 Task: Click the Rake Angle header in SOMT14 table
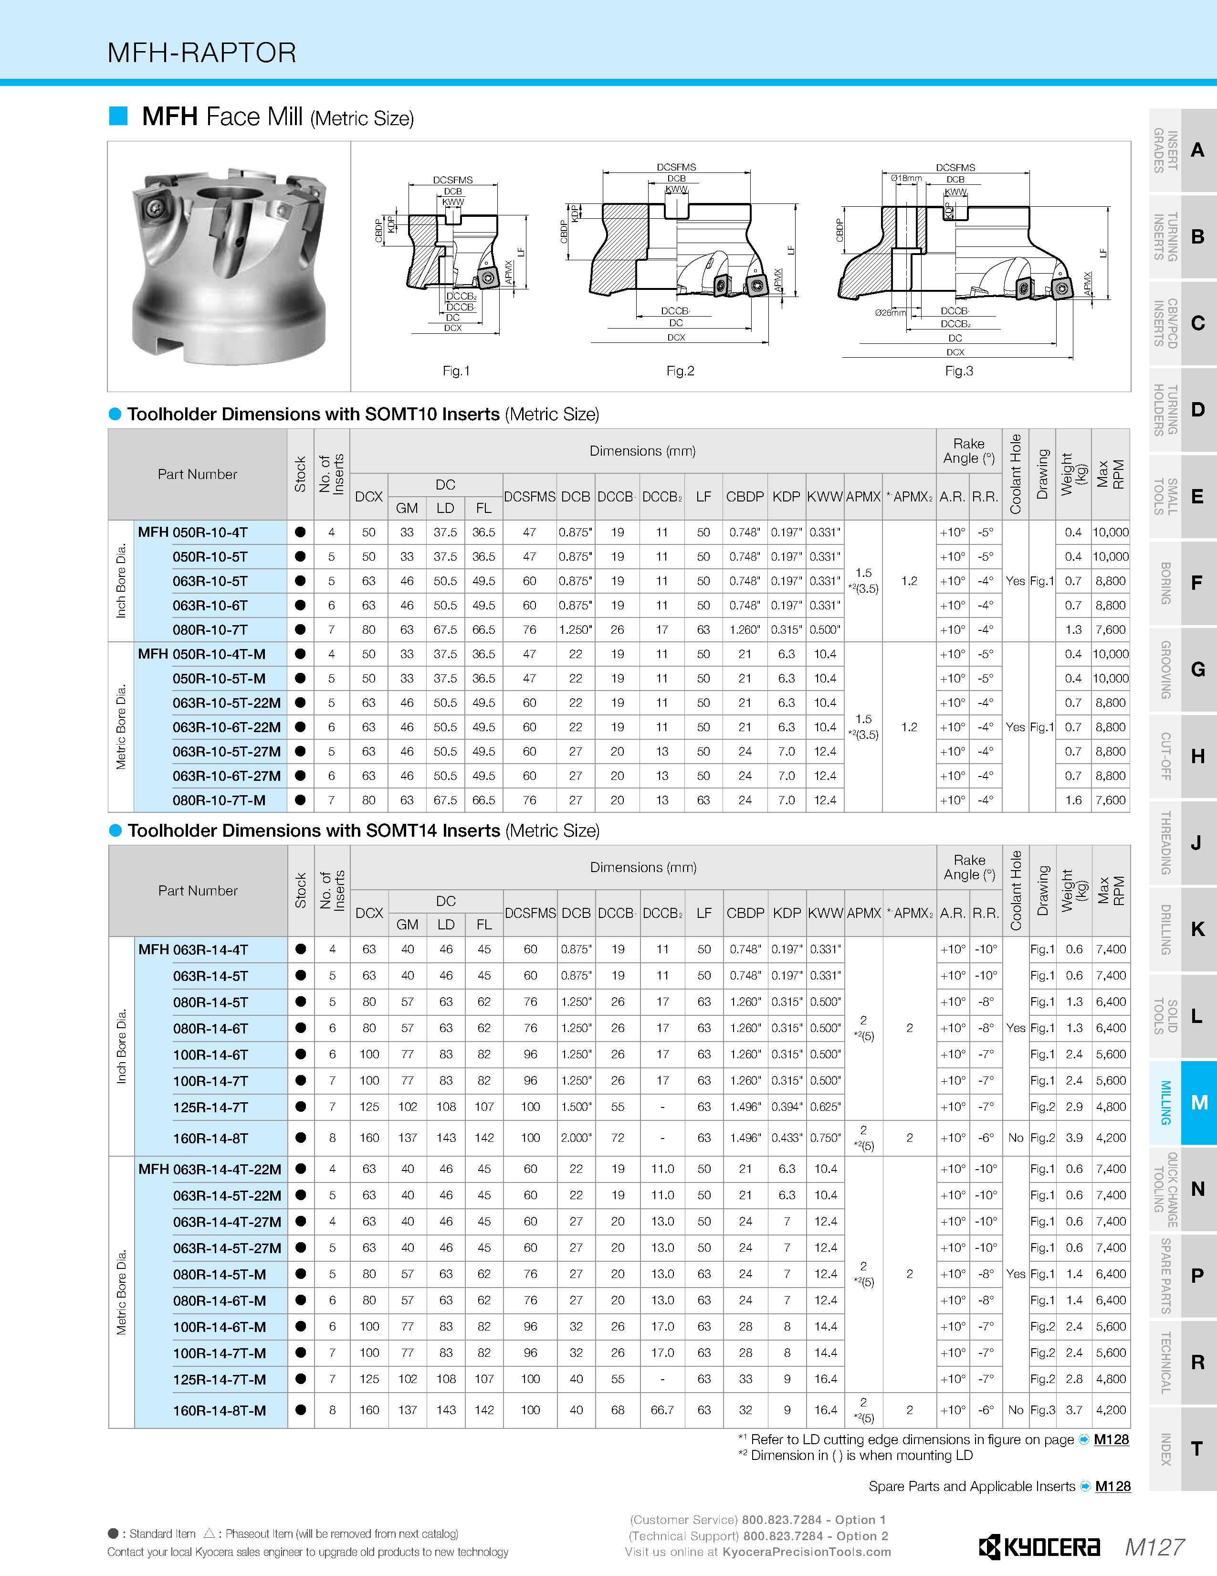(x=970, y=867)
